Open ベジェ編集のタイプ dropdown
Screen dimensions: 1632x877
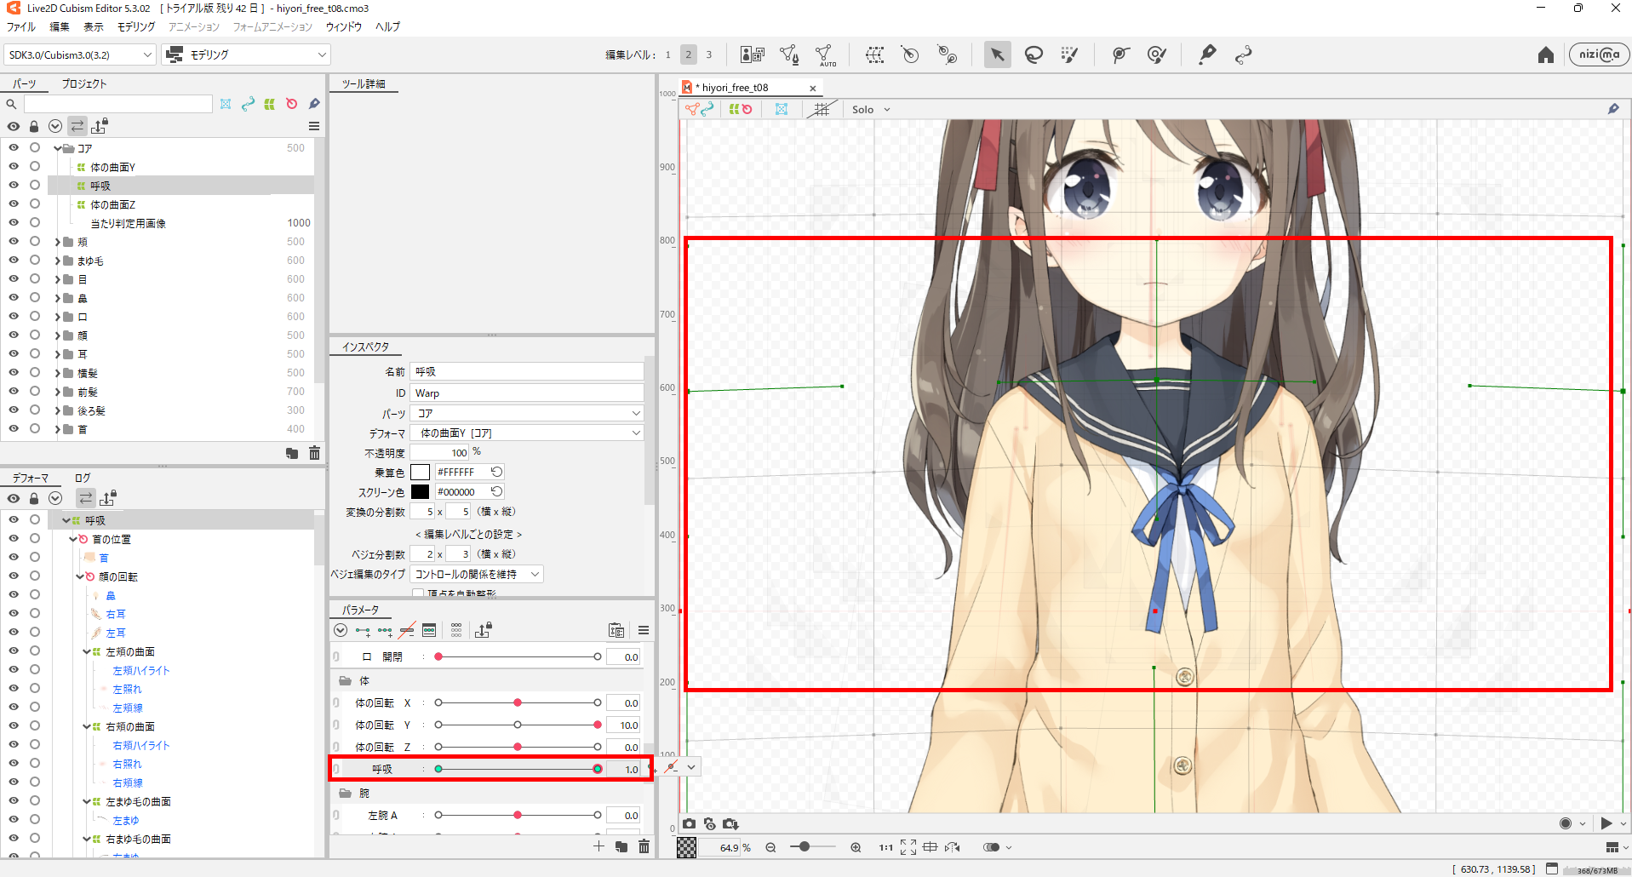tap(477, 575)
